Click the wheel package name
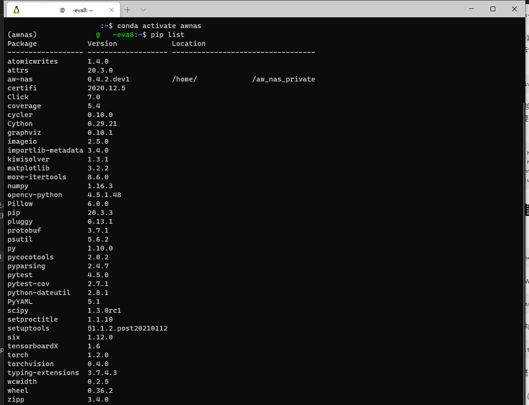 pos(18,390)
